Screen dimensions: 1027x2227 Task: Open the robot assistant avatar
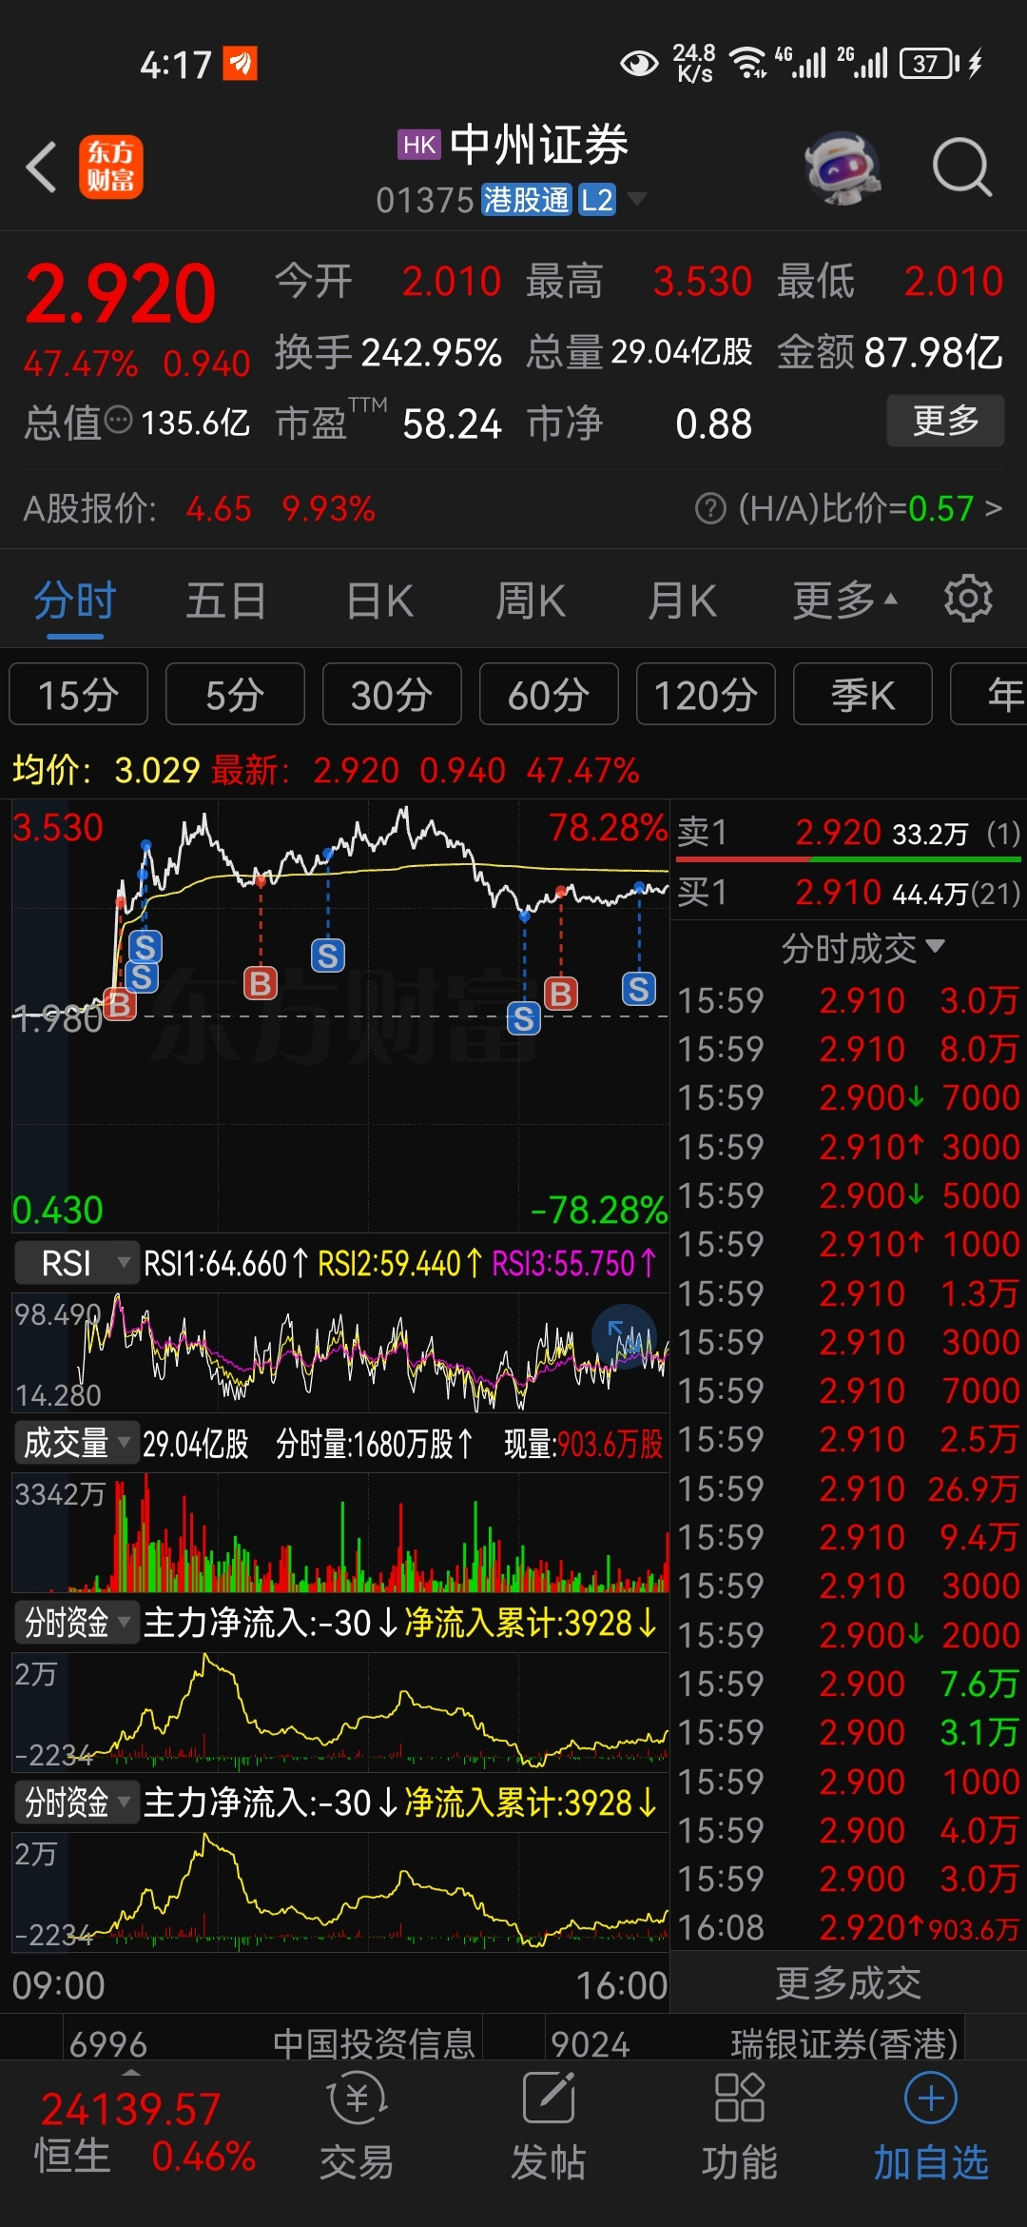point(842,168)
